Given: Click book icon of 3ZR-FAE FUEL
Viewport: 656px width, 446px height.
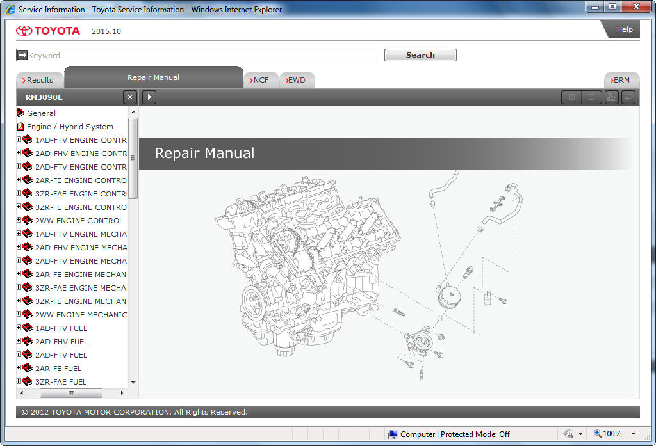Looking at the screenshot, I should 28,381.
